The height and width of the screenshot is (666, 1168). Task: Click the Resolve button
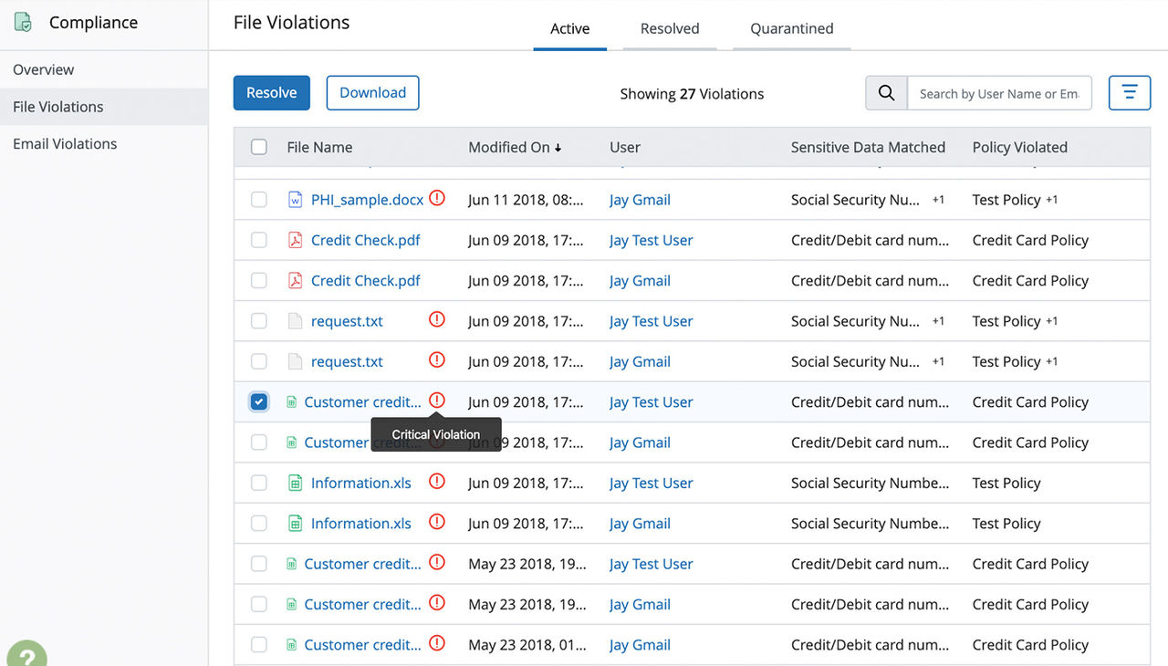pos(271,92)
